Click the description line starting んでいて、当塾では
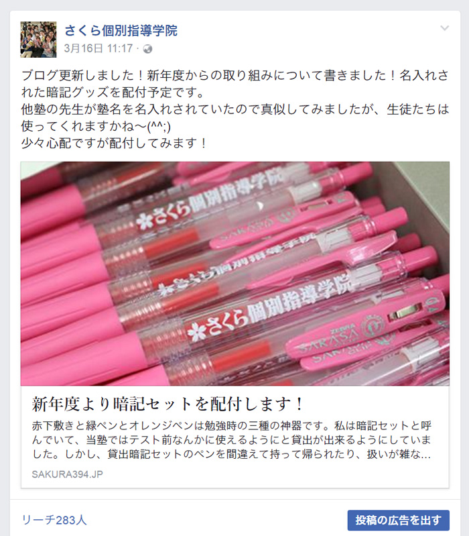469x536 pixels. point(231,440)
